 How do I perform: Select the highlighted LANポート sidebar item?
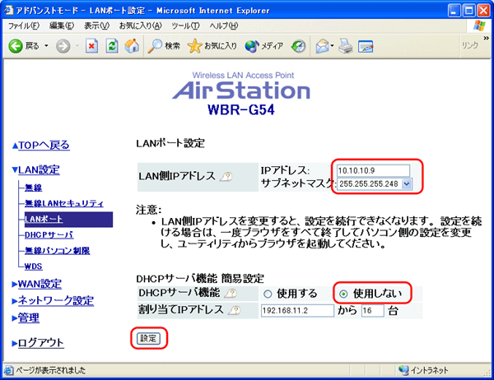click(x=68, y=220)
